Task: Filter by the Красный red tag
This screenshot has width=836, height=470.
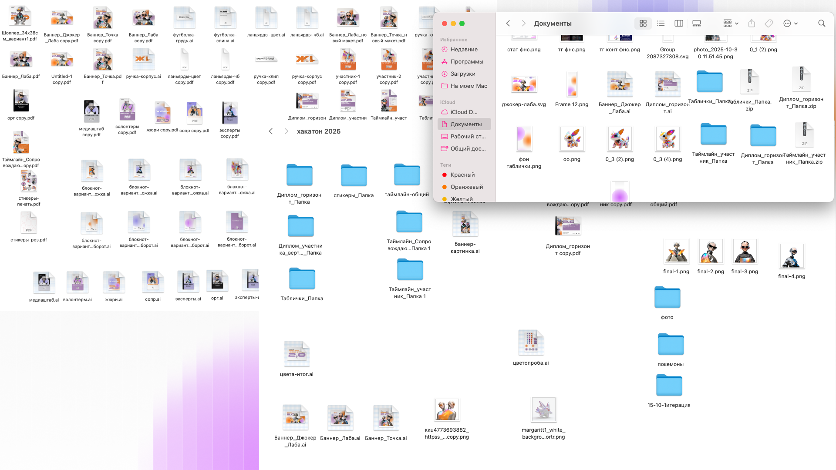Action: pos(462,175)
